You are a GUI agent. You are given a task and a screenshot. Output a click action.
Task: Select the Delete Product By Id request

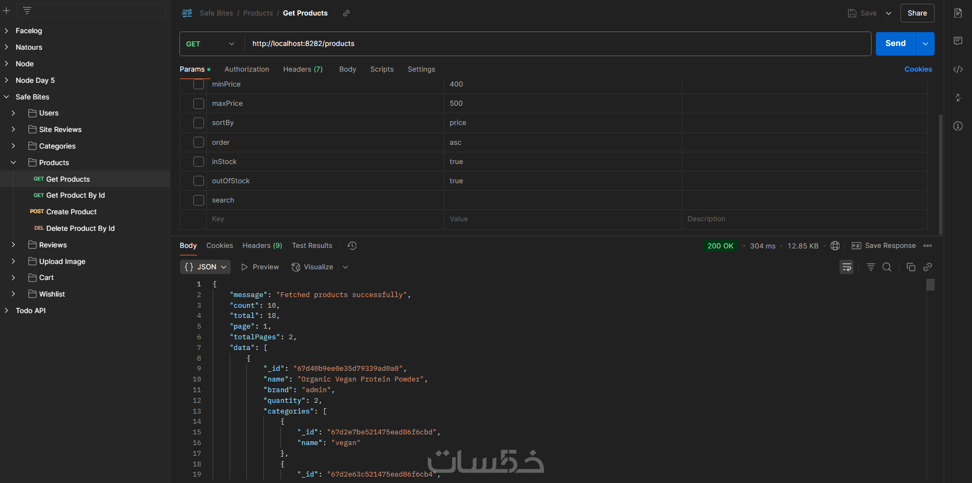75,229
